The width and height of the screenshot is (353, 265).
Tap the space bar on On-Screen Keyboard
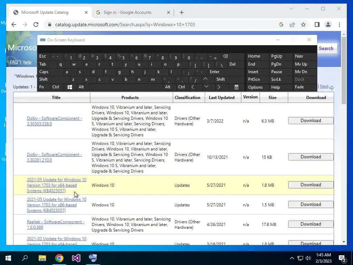(x=127, y=87)
